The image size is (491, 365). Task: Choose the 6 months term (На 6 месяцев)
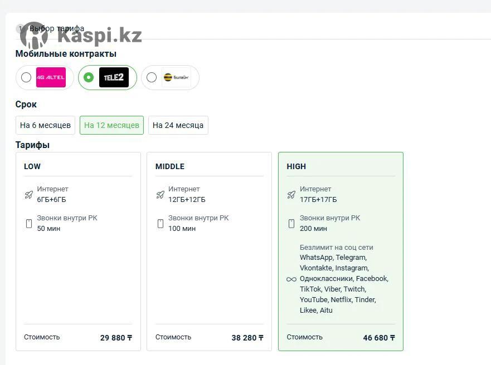coord(45,125)
